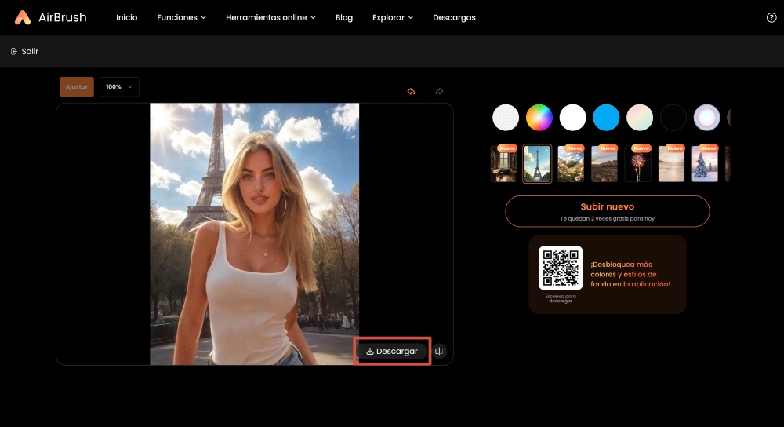
Task: Download the image with Descargar button
Action: click(392, 351)
